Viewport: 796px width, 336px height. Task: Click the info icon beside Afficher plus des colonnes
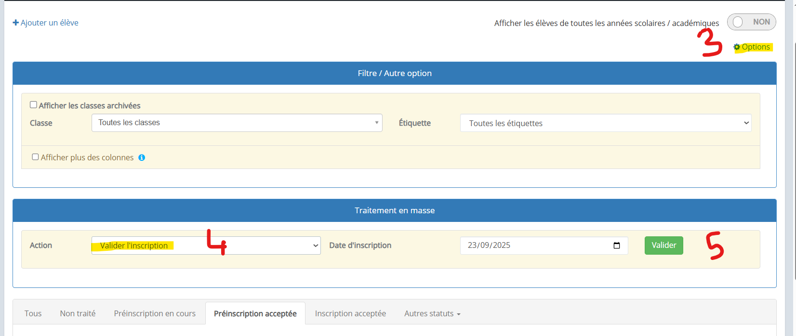pyautogui.click(x=142, y=157)
